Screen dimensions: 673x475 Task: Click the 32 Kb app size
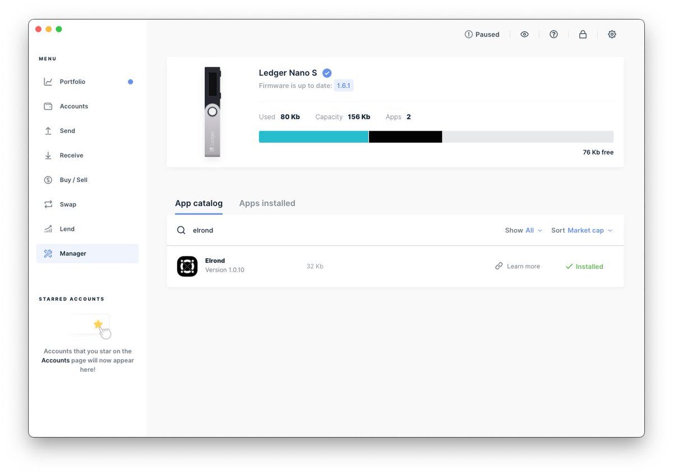coord(315,267)
